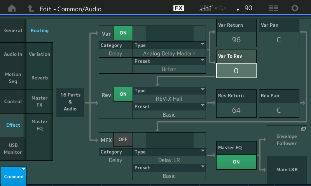Click the USB connection status icon
Viewport: 311px width, 186px height.
pyautogui.click(x=220, y=8)
